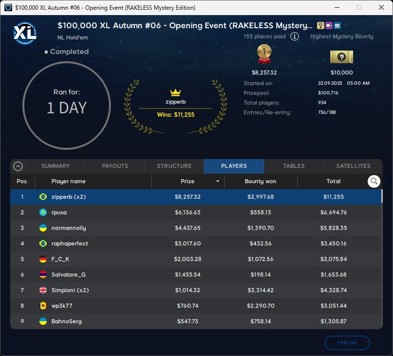The image size is (393, 356).
Task: Click the gold crown above zipperb
Action: 175,92
